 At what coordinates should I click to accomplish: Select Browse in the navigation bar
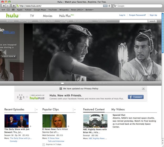pyautogui.click(x=10, y=21)
